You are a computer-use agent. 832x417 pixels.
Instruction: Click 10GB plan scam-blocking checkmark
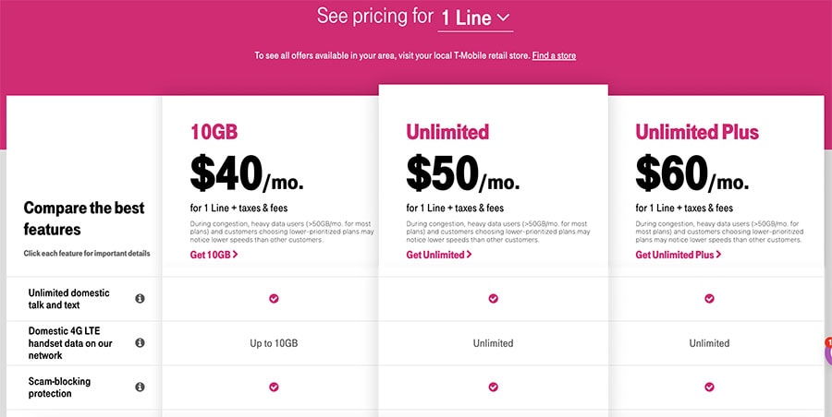(x=274, y=387)
